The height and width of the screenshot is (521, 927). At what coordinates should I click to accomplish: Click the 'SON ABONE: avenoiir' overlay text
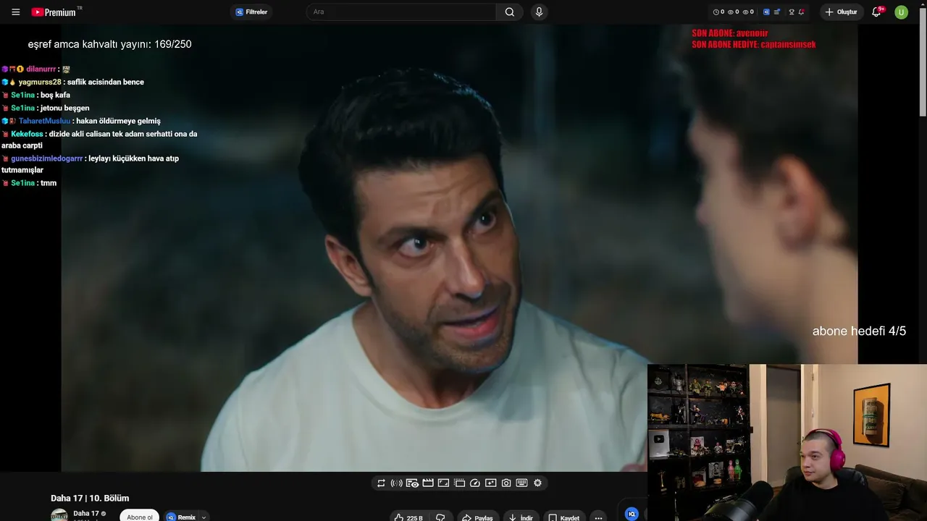tap(729, 33)
